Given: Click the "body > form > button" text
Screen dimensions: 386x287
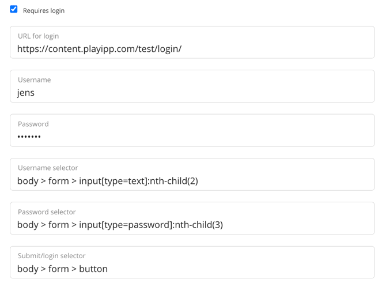Looking at the screenshot, I should click(62, 269).
